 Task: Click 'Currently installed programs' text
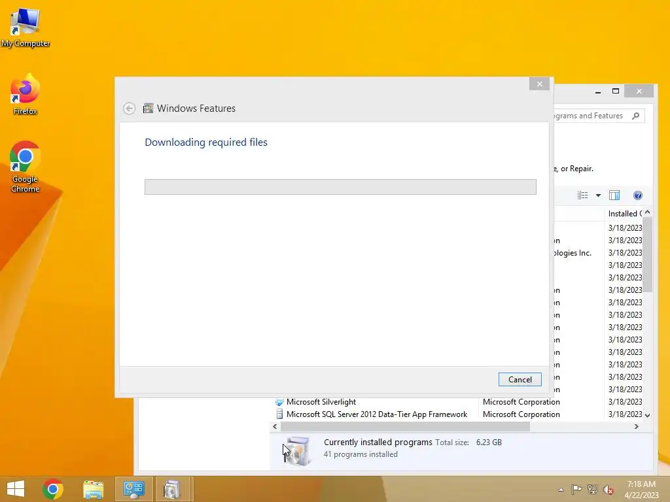[378, 443]
